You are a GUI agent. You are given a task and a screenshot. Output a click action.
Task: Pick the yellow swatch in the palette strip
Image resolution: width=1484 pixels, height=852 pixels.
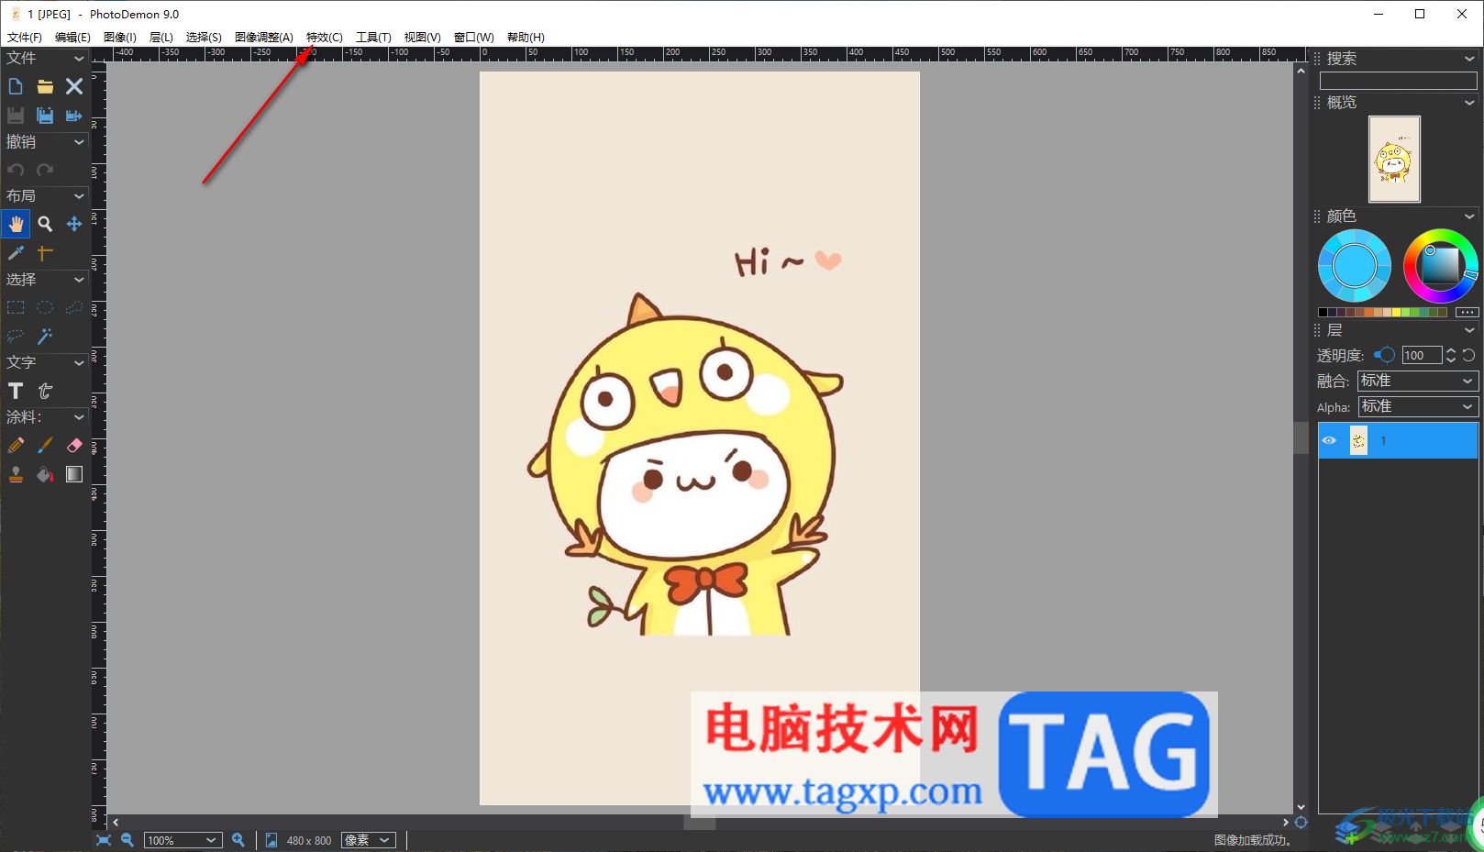tap(1397, 313)
